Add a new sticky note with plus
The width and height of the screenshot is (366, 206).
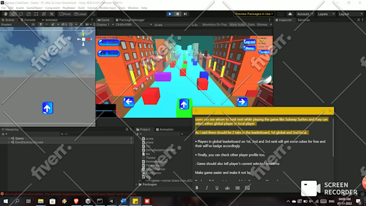[196, 111]
